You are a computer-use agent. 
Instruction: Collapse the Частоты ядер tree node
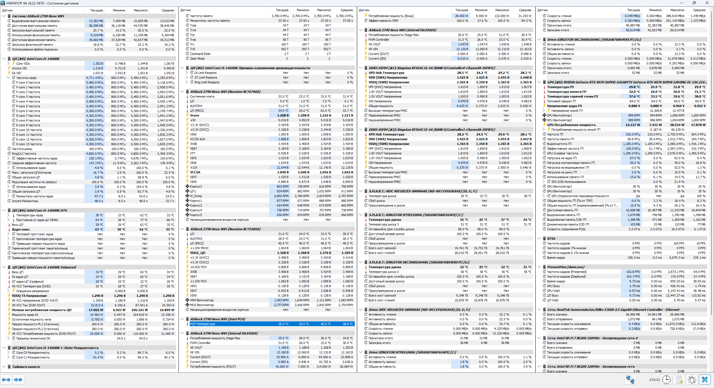click(x=8, y=78)
